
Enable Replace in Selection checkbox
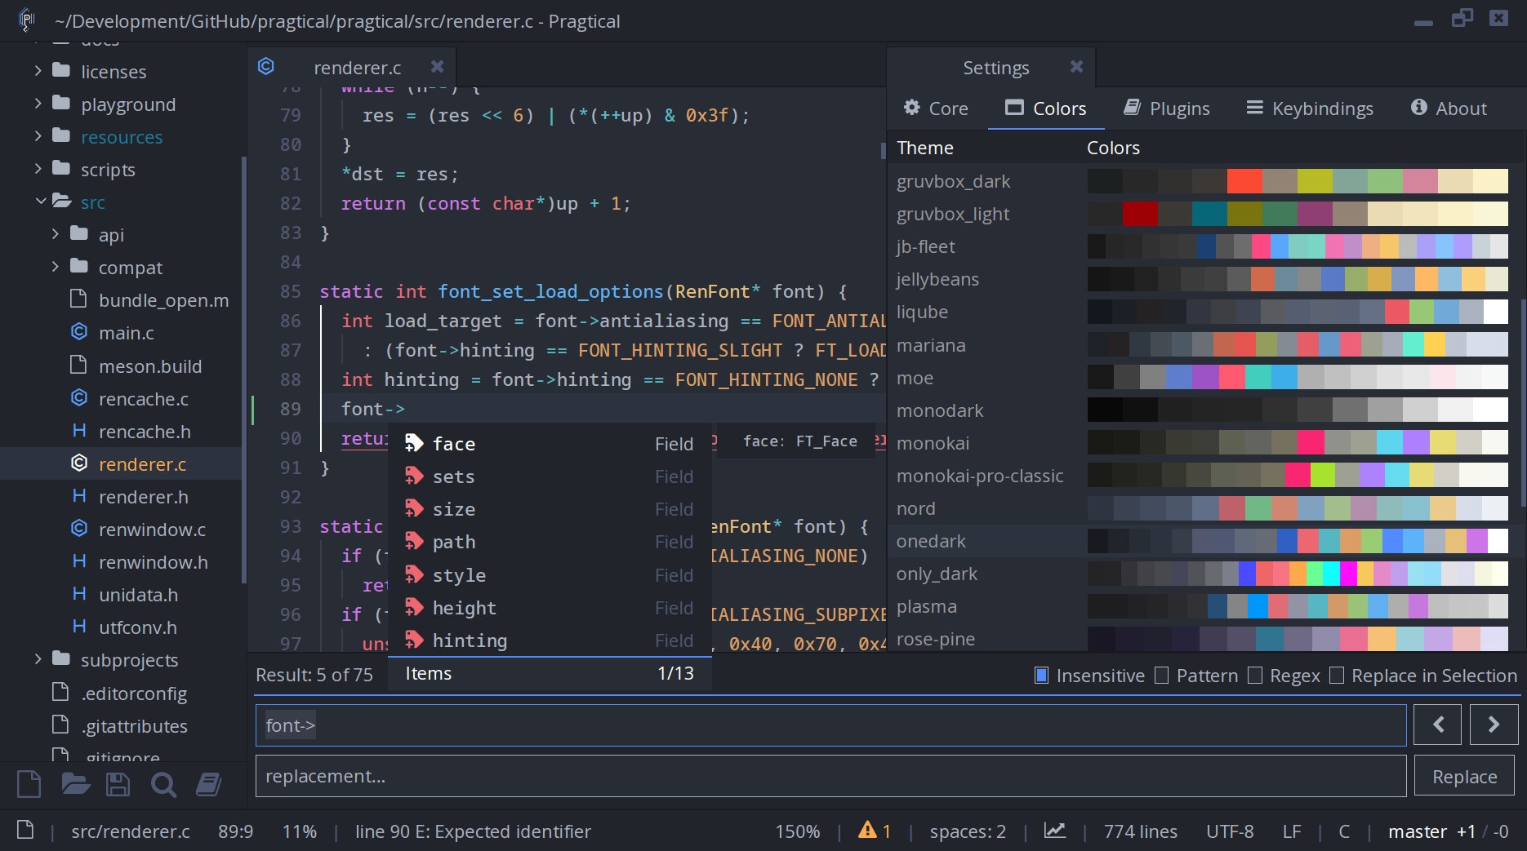[1337, 676]
